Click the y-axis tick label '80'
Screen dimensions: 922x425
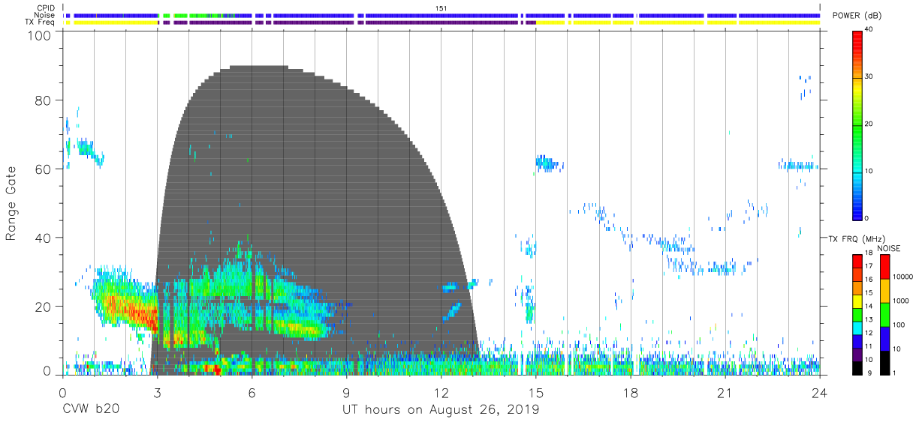(44, 100)
